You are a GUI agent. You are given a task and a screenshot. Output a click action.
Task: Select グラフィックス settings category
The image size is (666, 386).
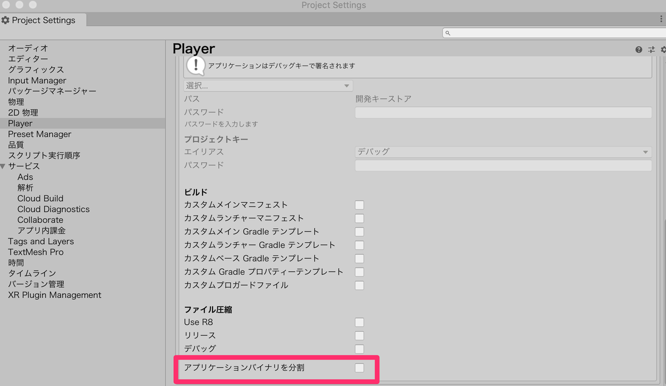click(x=36, y=69)
